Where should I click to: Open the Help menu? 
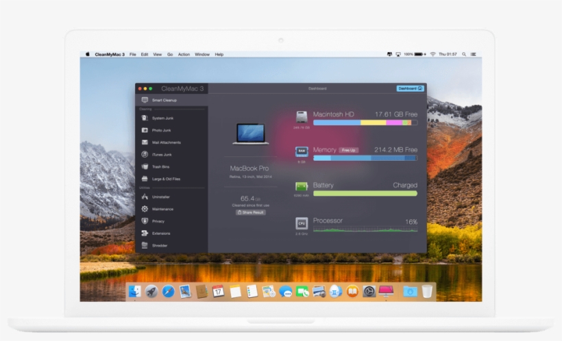tap(219, 55)
